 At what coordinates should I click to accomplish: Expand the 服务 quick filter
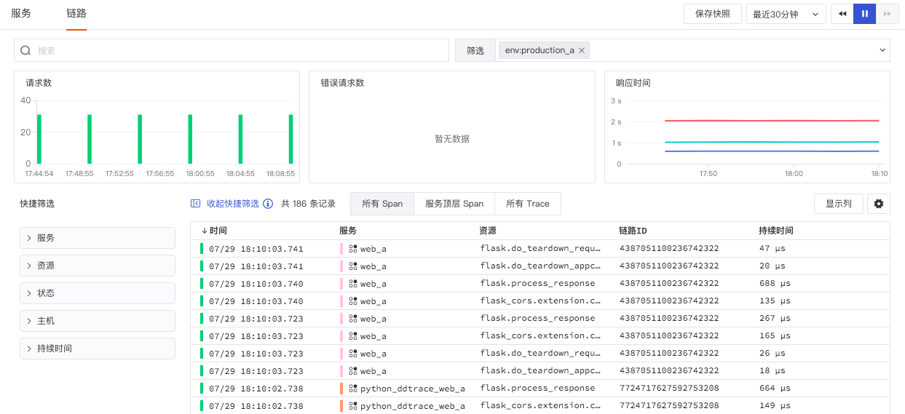click(98, 238)
